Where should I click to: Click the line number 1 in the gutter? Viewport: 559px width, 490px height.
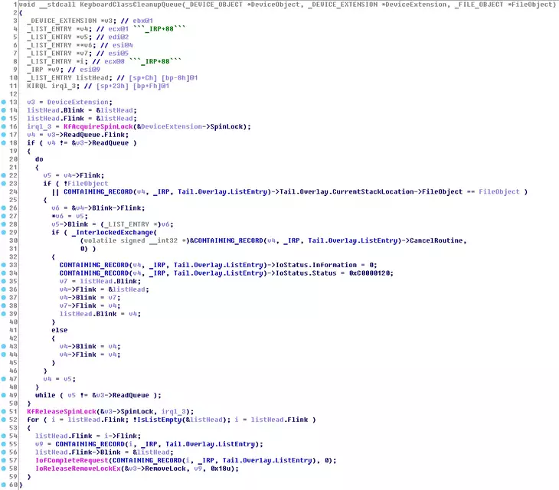tap(15, 5)
